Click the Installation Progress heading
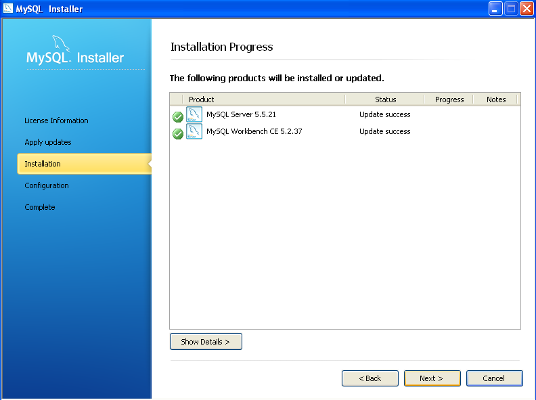This screenshot has width=536, height=400. 221,47
